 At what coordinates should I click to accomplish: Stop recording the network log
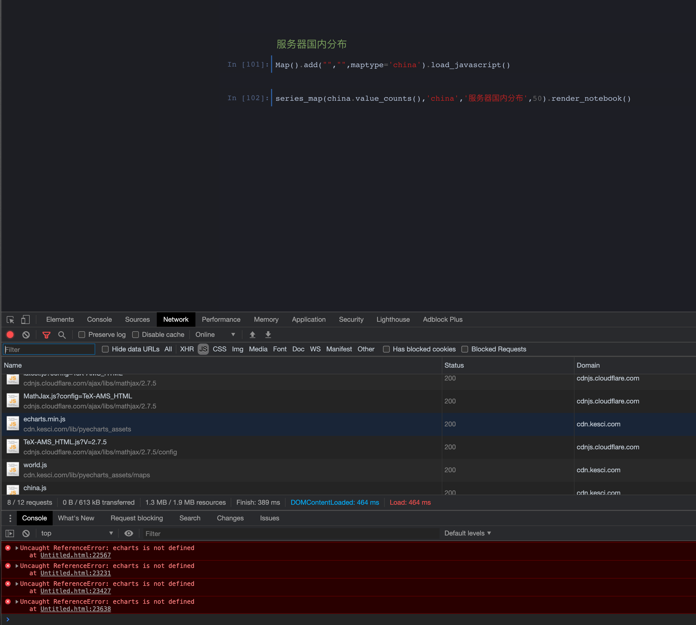(10, 335)
